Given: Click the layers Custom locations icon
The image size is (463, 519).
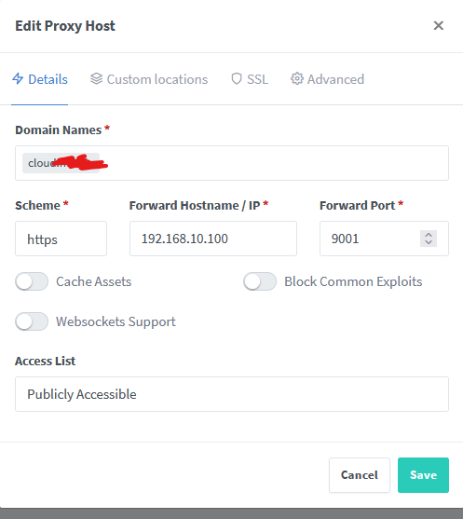Looking at the screenshot, I should 96,79.
